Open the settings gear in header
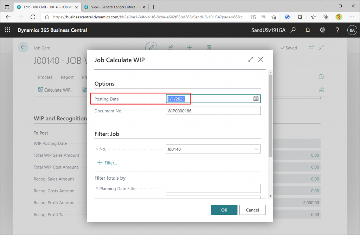The width and height of the screenshot is (360, 235). [323, 30]
